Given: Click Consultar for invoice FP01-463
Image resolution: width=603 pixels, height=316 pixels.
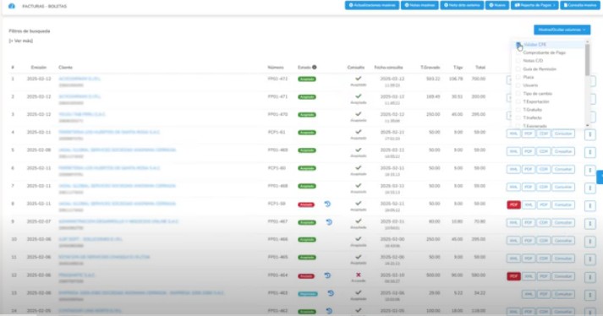Looking at the screenshot, I should click(x=563, y=295).
